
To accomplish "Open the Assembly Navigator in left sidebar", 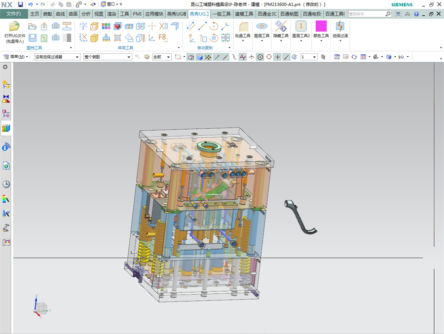I will 6,84.
